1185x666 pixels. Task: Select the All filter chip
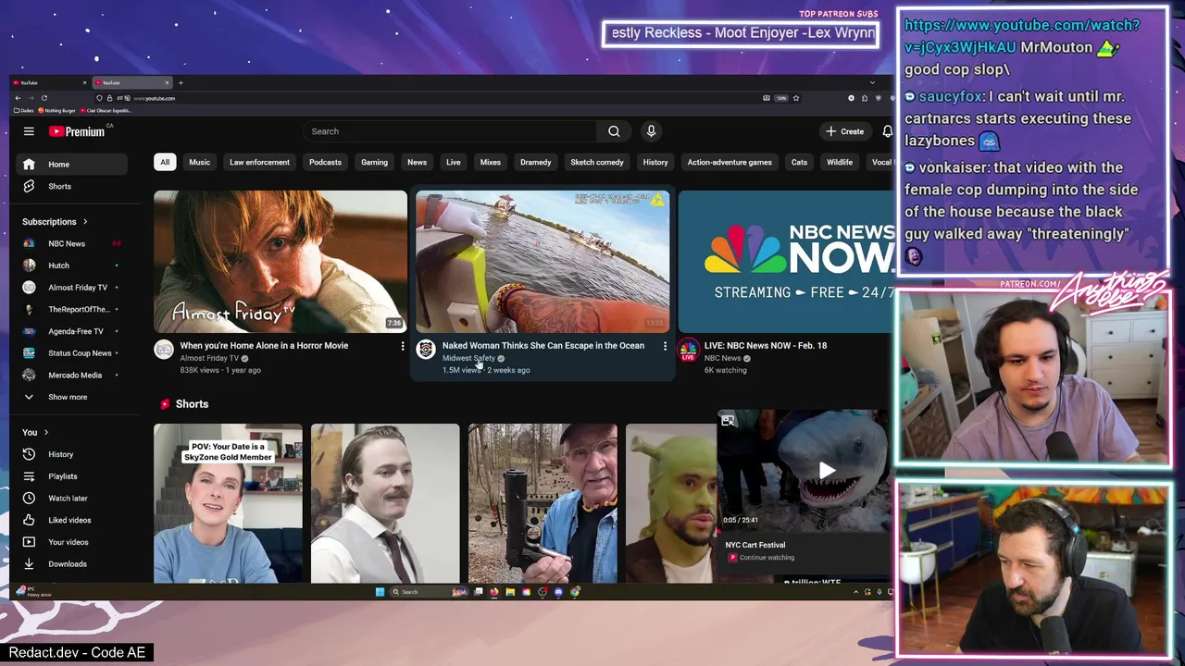point(165,162)
